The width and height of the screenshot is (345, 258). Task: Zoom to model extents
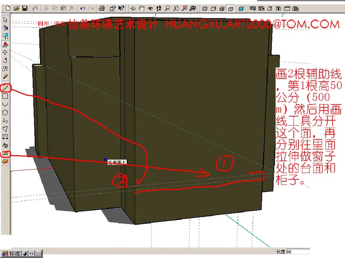185,8
